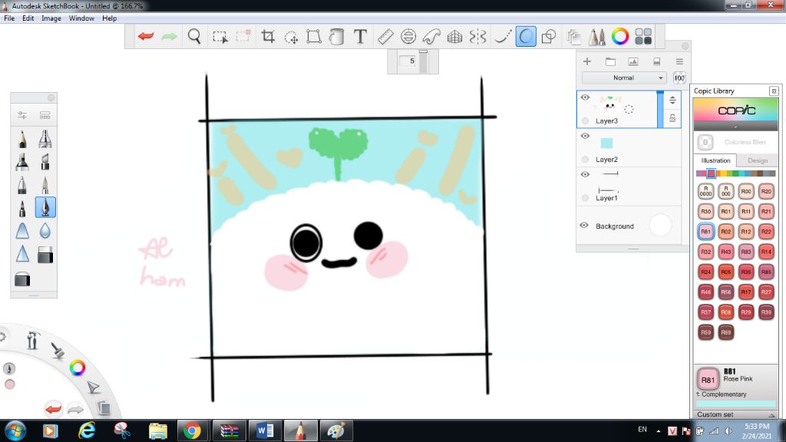786x442 pixels.
Task: Open the Windows Start menu
Action: point(15,430)
